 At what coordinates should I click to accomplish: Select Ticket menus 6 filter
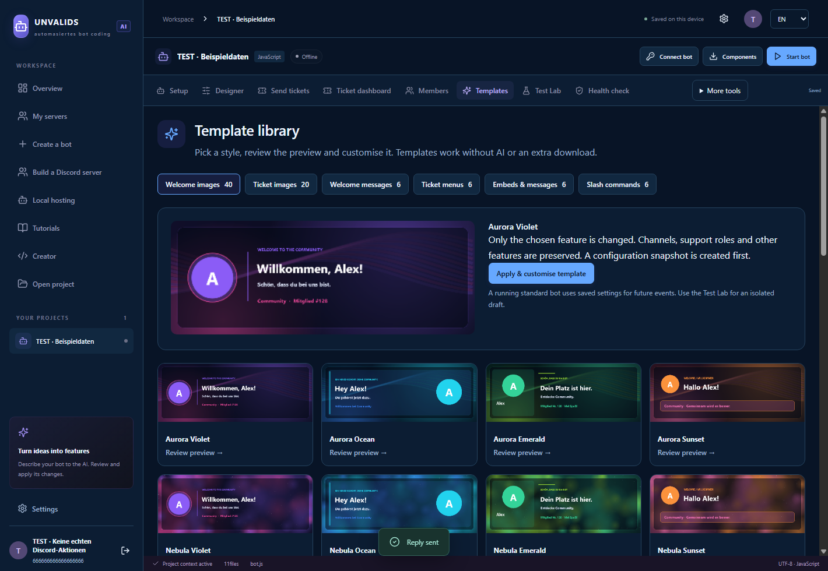pyautogui.click(x=447, y=185)
